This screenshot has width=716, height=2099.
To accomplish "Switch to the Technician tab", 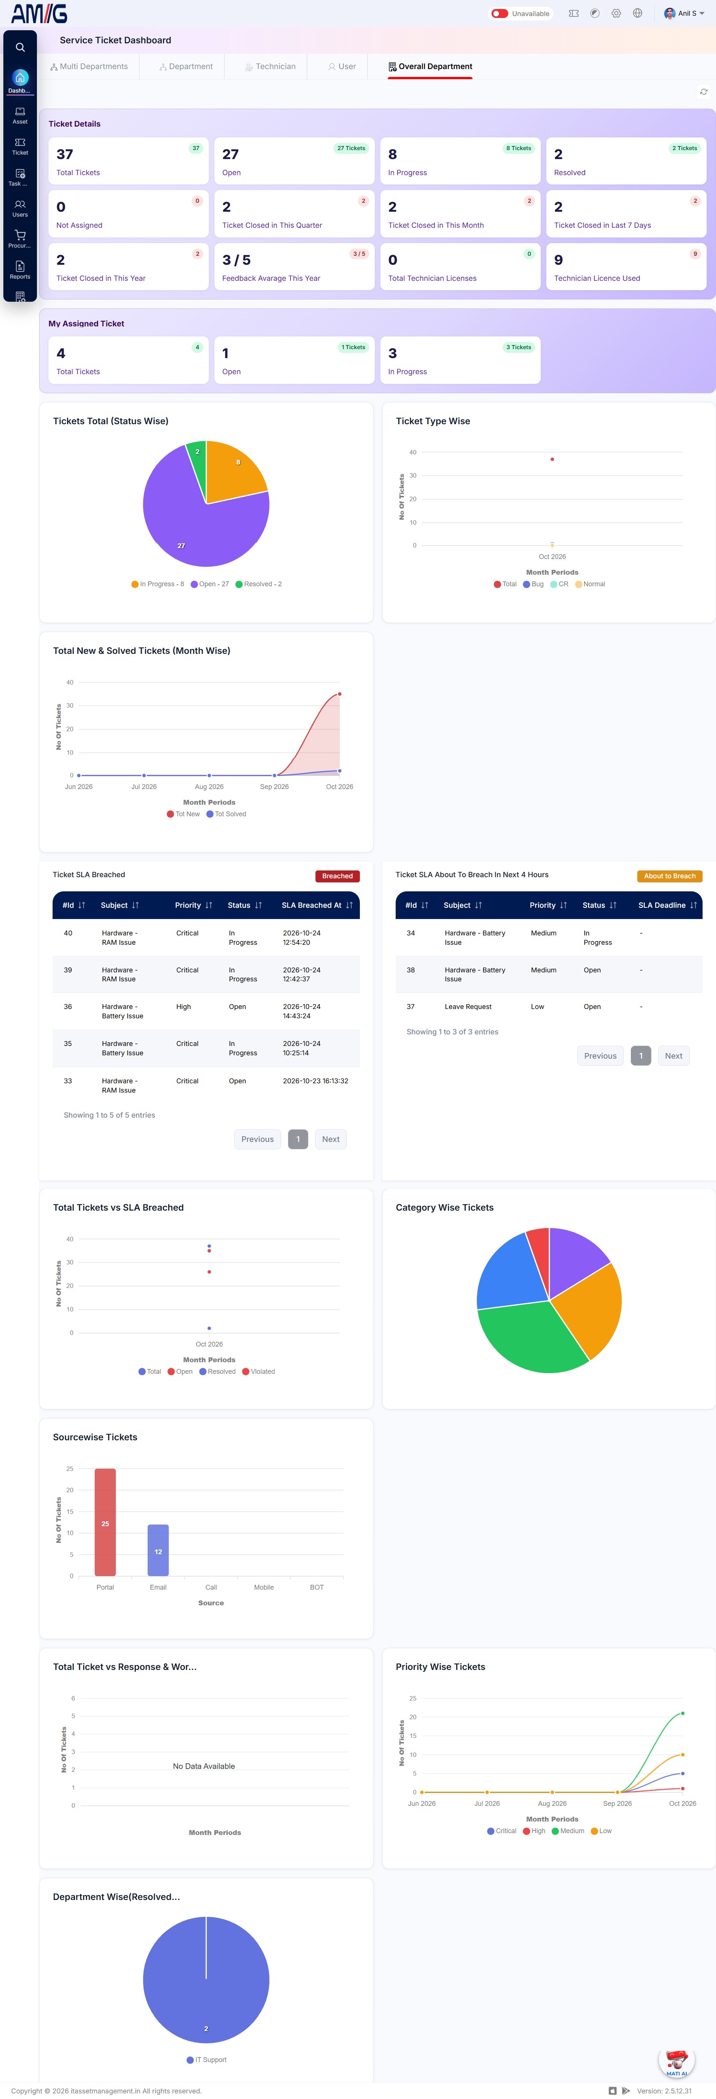I will pos(270,67).
